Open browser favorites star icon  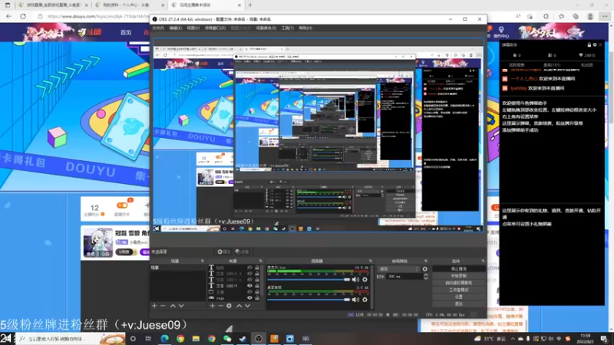561,16
